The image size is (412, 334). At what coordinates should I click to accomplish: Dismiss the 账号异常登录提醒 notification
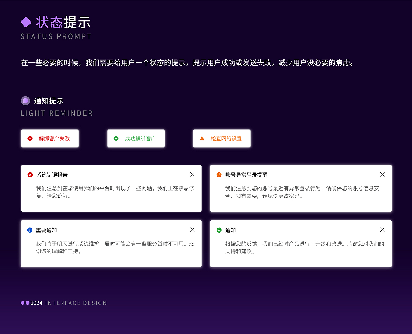point(382,174)
